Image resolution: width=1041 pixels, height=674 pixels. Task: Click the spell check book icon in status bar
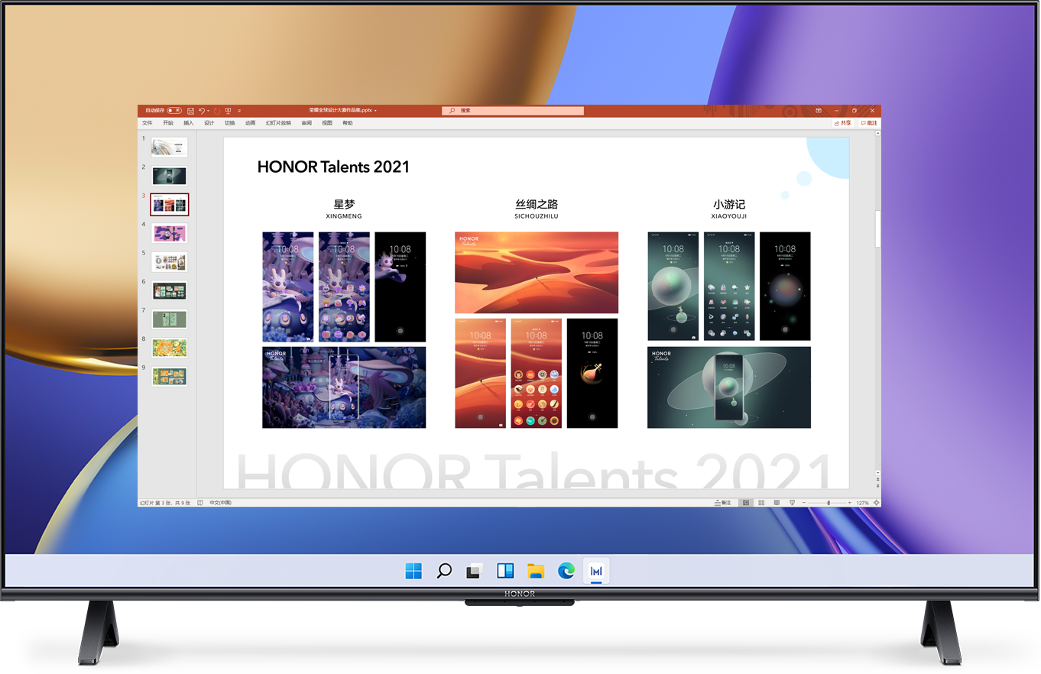[200, 503]
